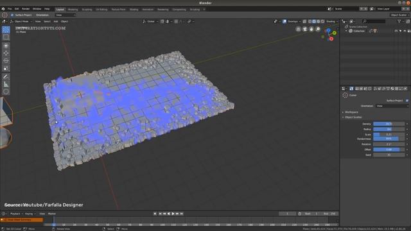Open the File menu
This screenshot has height=231, width=411.
point(10,9)
